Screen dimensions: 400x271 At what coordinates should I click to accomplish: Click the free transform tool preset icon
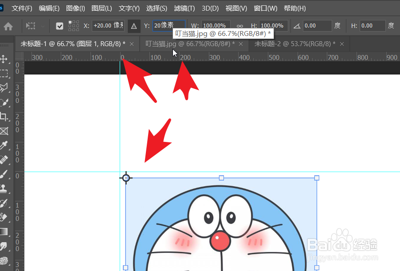(x=31, y=26)
